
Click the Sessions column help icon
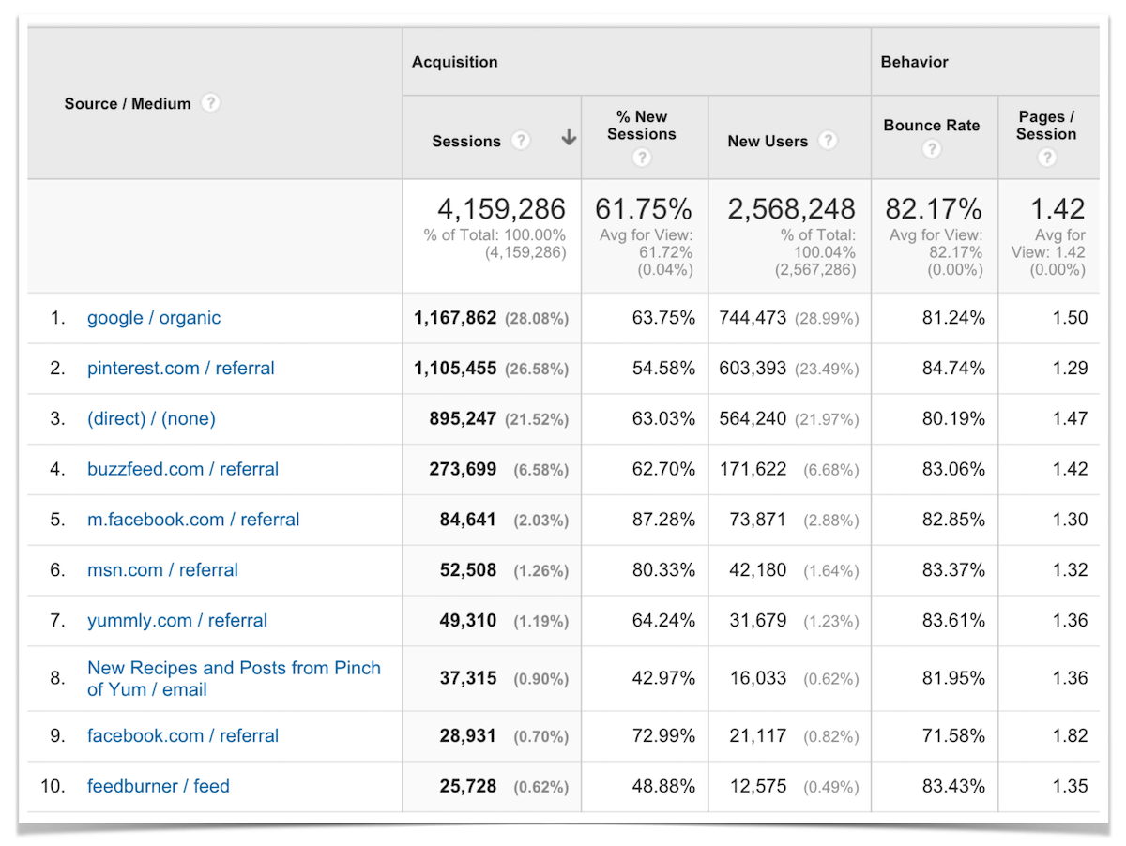[x=521, y=140]
